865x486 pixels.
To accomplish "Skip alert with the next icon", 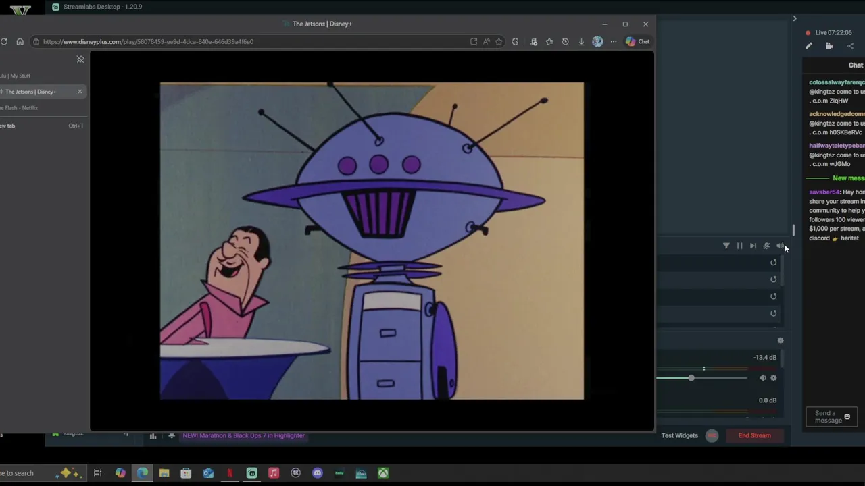I will (753, 246).
